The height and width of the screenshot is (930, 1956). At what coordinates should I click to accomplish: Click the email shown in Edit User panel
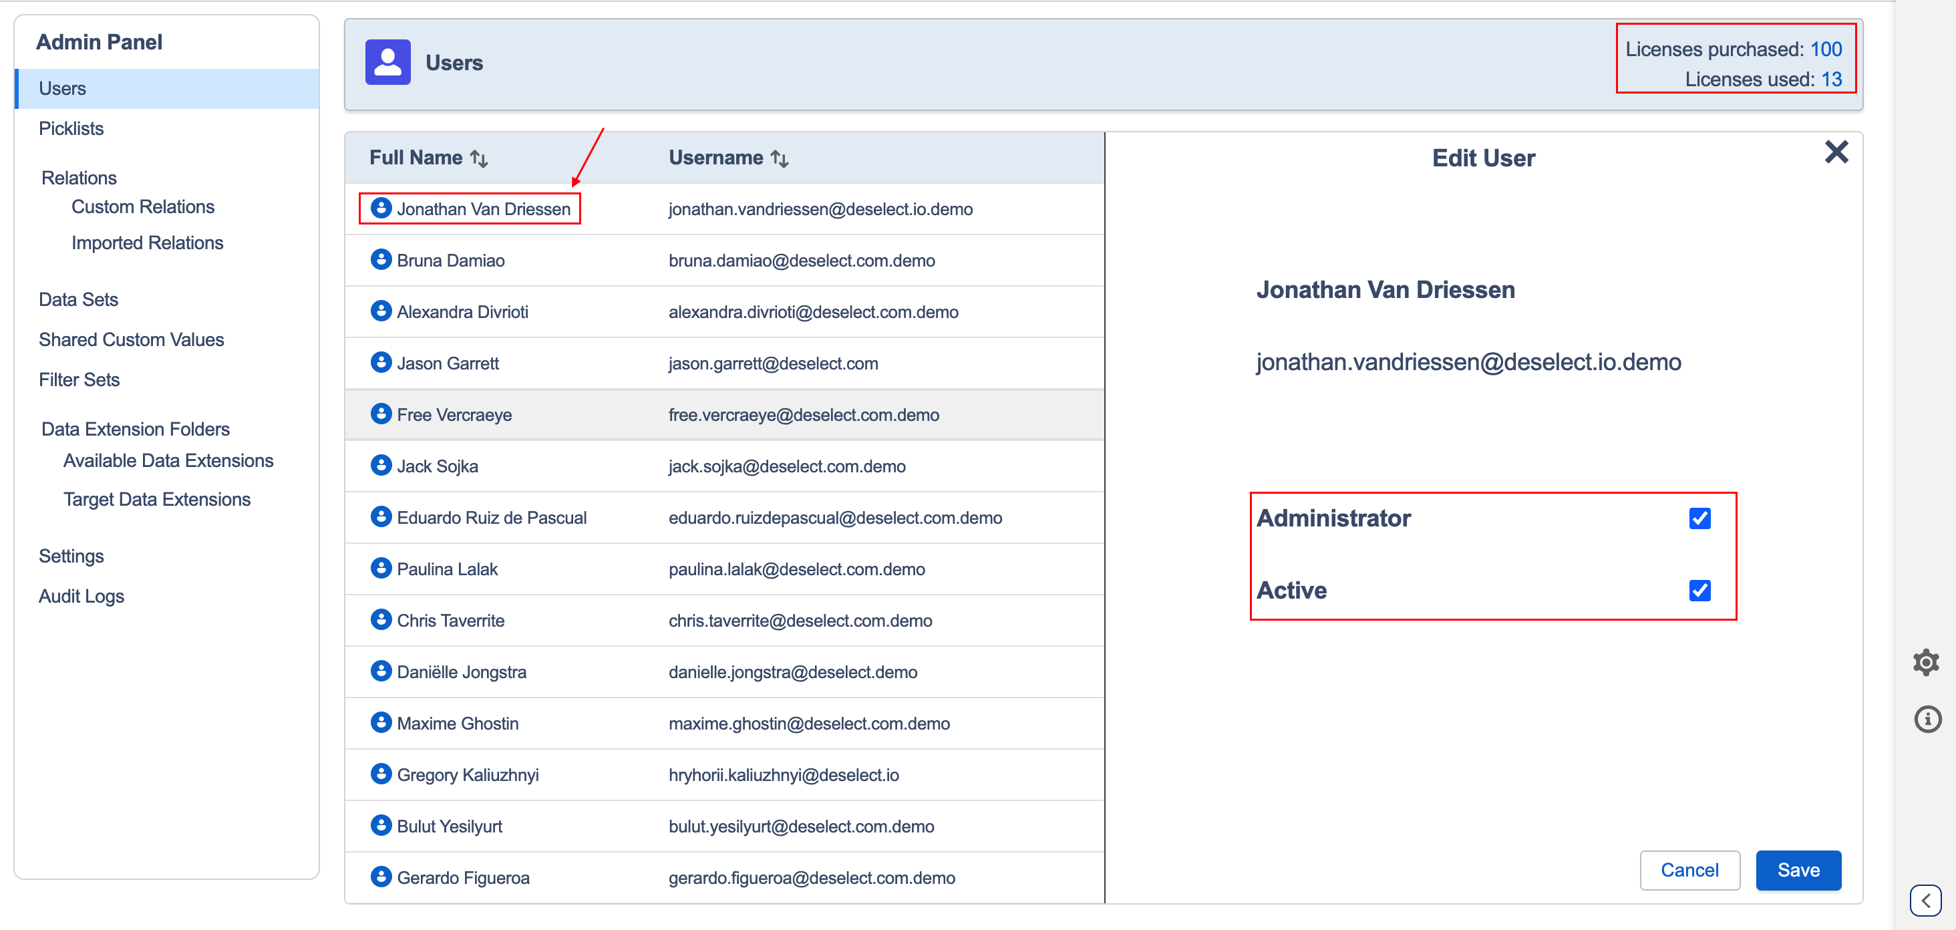pyautogui.click(x=1468, y=363)
